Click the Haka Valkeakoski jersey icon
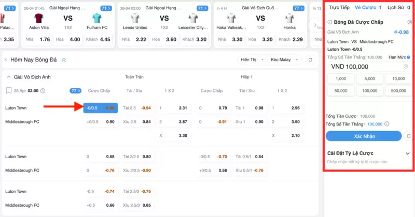The height and width of the screenshot is (217, 415). (231, 18)
